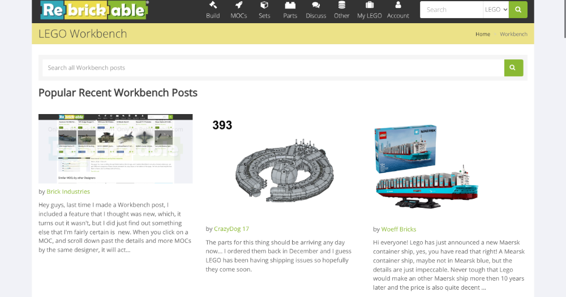566x297 pixels.
Task: Open the Discuss chat menu
Action: 316,10
